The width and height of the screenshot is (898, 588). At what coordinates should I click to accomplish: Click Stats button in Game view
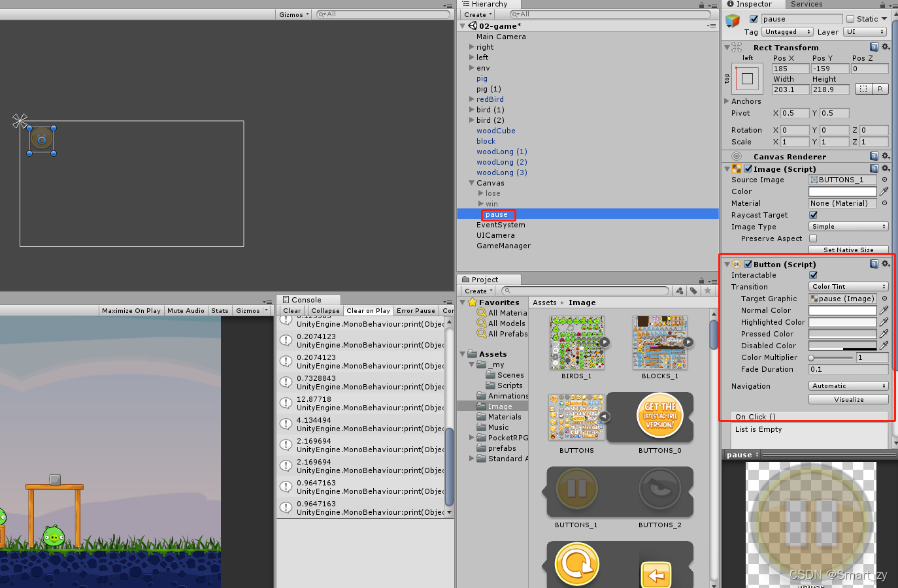pos(220,310)
